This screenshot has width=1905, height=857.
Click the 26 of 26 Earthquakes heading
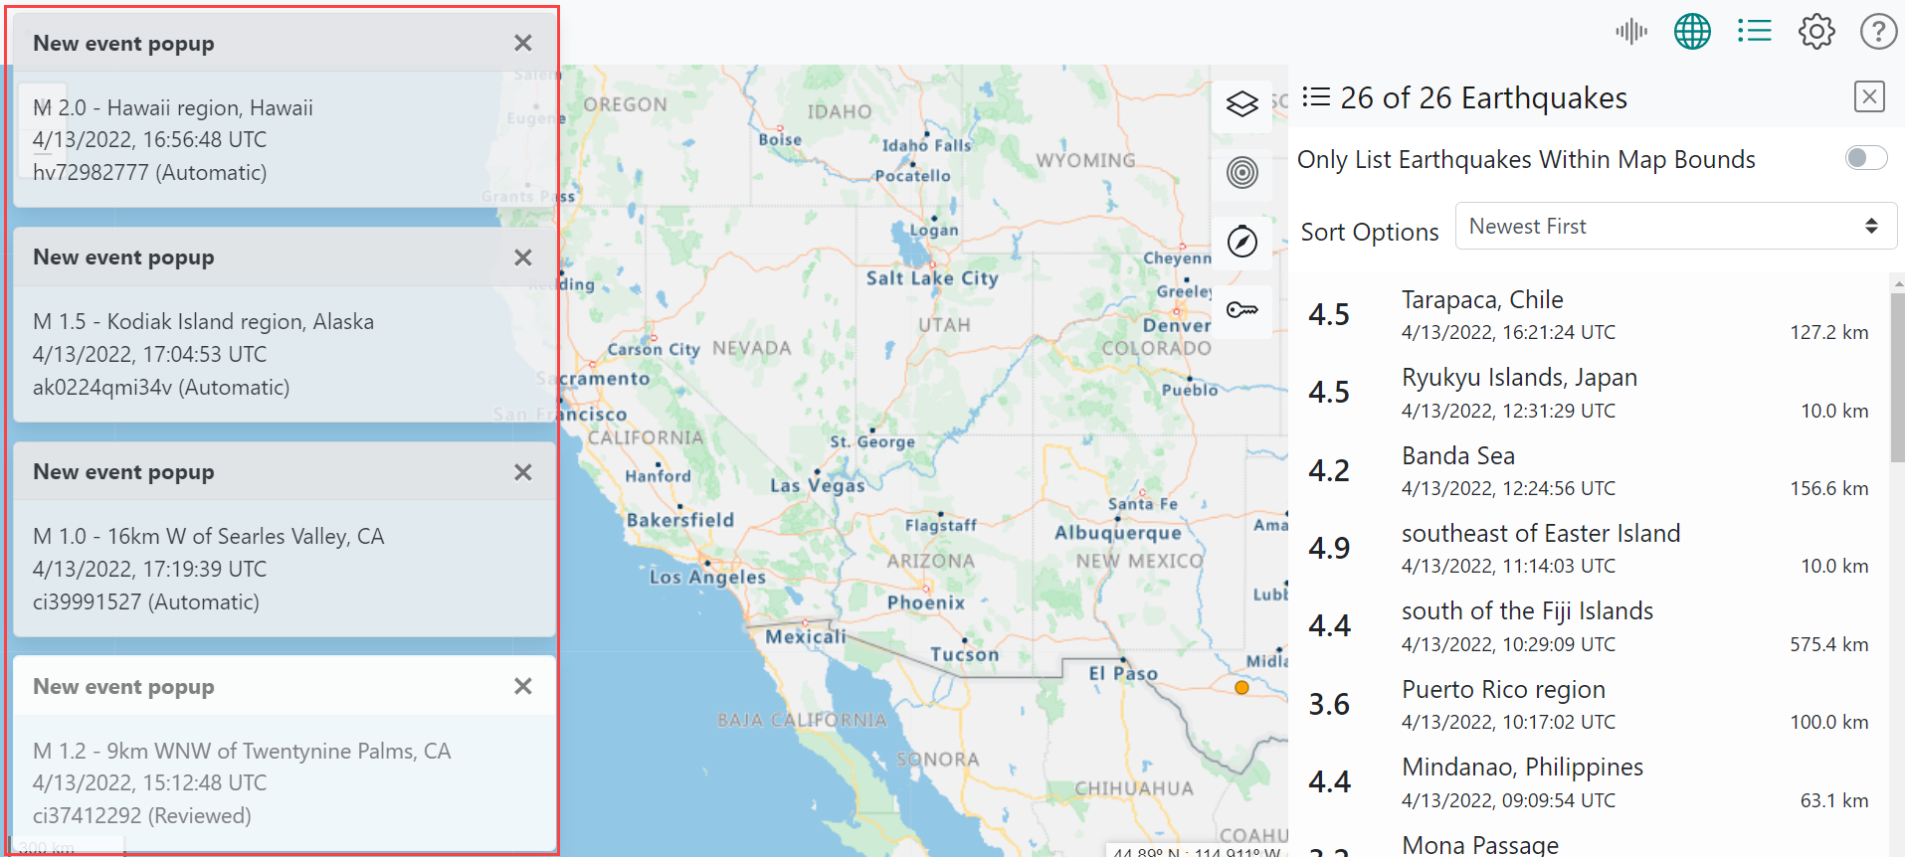pos(1483,97)
